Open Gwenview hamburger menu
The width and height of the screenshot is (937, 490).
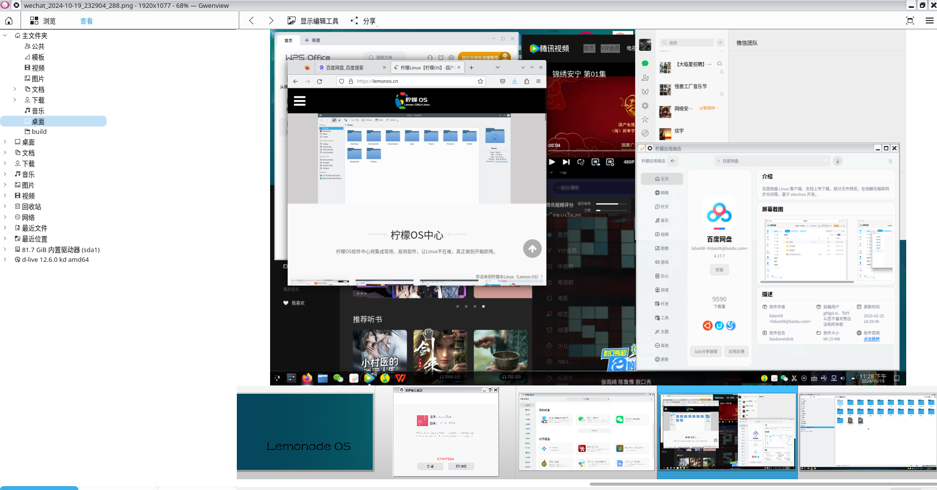pyautogui.click(x=929, y=21)
